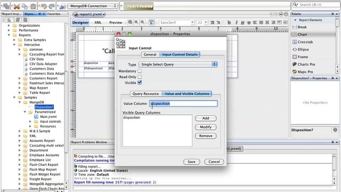This screenshot has width=341, height=192.
Task: Click the Redo arrow icon
Action: pyautogui.click(x=52, y=6)
